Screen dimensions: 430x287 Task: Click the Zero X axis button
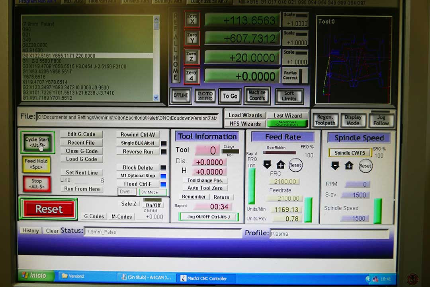192,19
